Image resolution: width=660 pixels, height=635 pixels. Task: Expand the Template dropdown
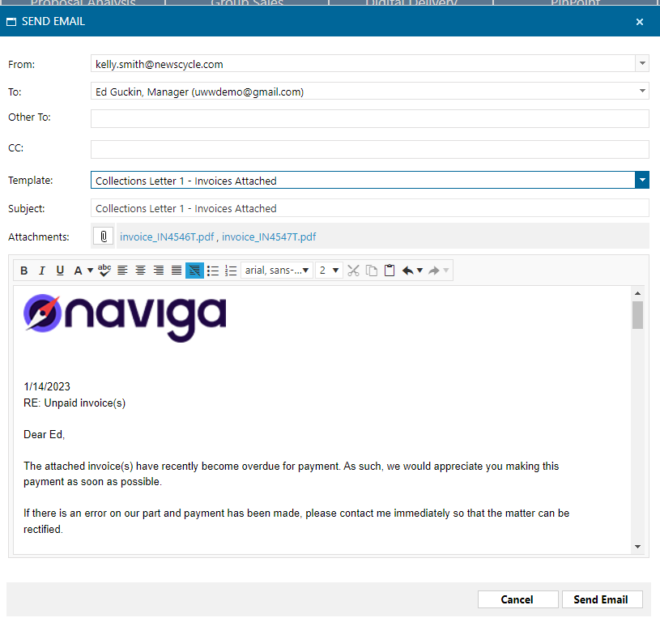pyautogui.click(x=642, y=181)
